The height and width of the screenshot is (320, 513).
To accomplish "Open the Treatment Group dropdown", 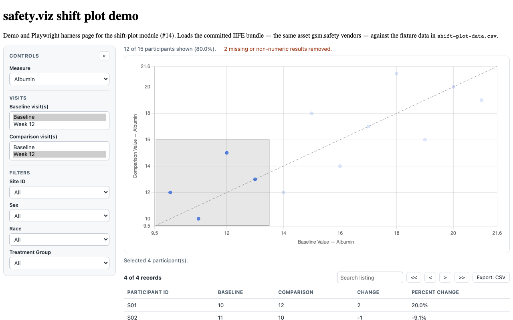I will pyautogui.click(x=59, y=263).
